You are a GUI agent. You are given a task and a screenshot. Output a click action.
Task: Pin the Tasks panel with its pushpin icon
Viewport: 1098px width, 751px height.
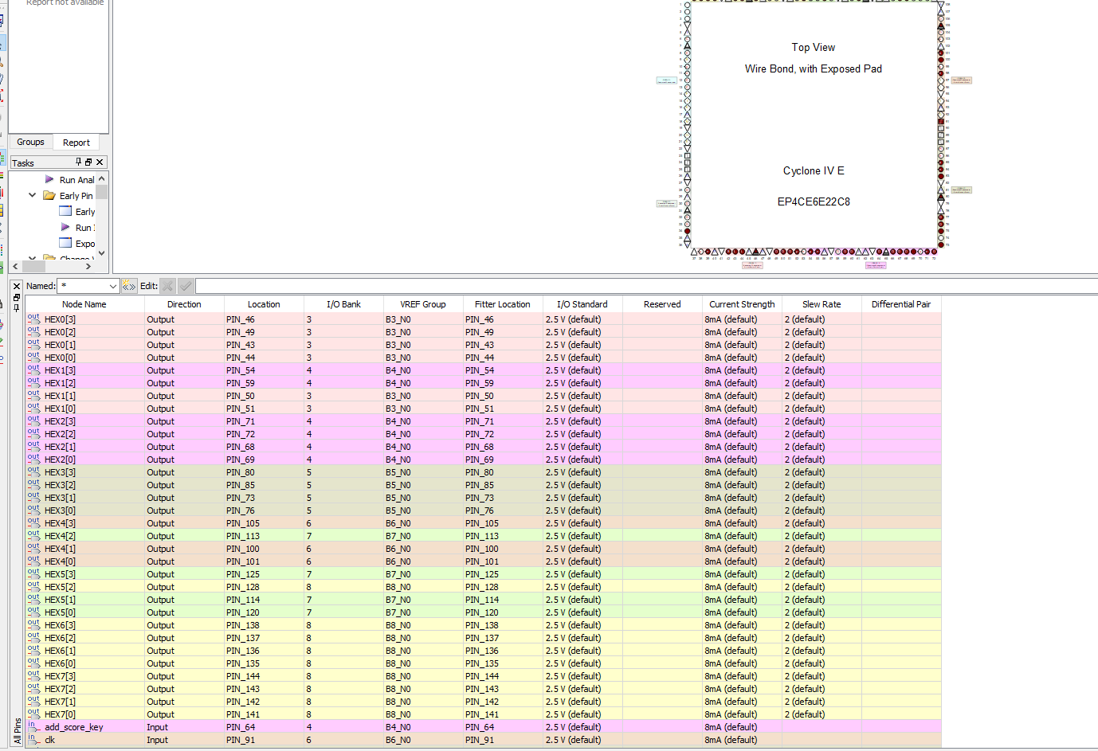[78, 162]
